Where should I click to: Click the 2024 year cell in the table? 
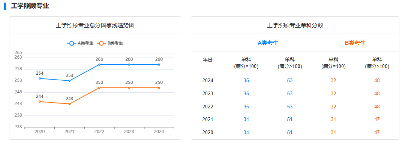click(208, 81)
